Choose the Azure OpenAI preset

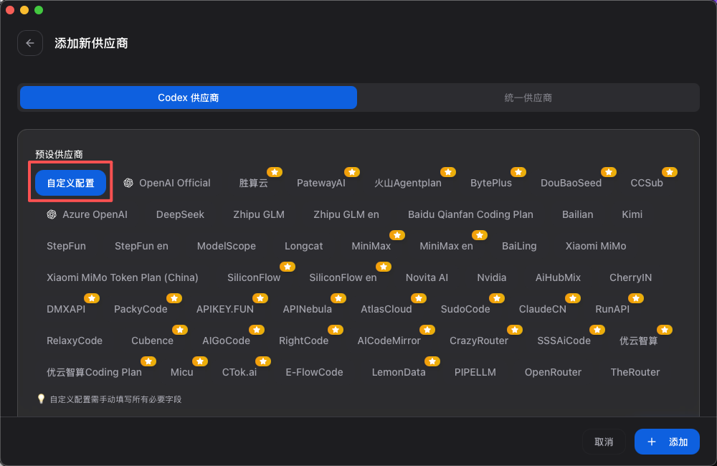[x=87, y=214]
